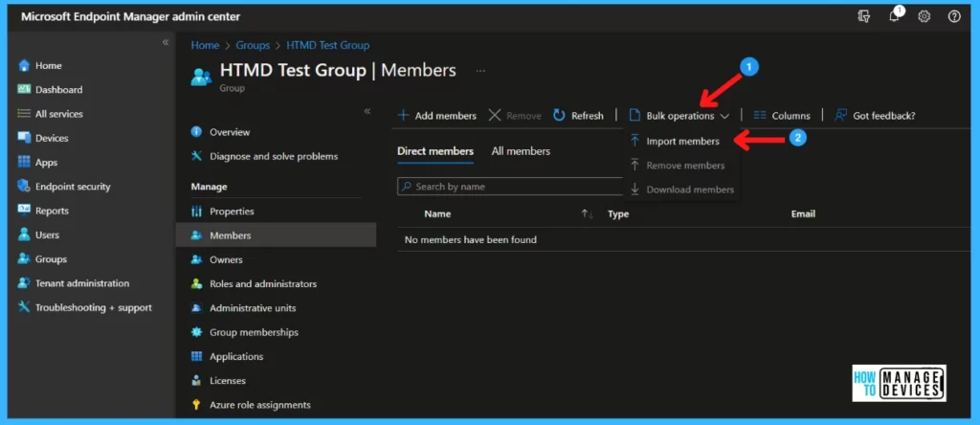The height and width of the screenshot is (425, 980).
Task: Go to Home via the breadcrumb
Action: coord(205,45)
